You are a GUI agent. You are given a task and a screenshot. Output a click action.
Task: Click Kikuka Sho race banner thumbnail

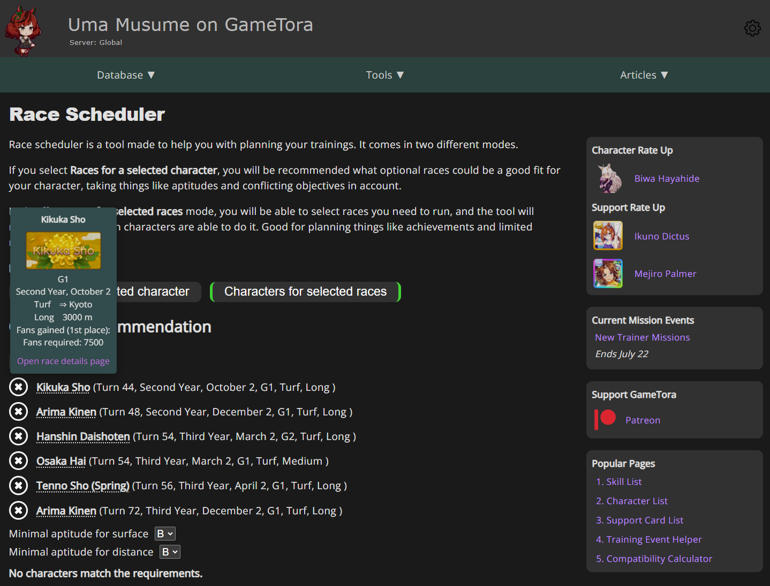[x=63, y=250]
